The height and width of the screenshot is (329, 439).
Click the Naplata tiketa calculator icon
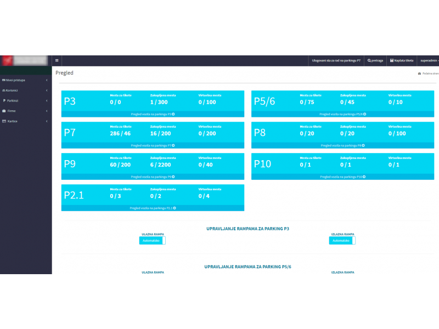pyautogui.click(x=392, y=60)
